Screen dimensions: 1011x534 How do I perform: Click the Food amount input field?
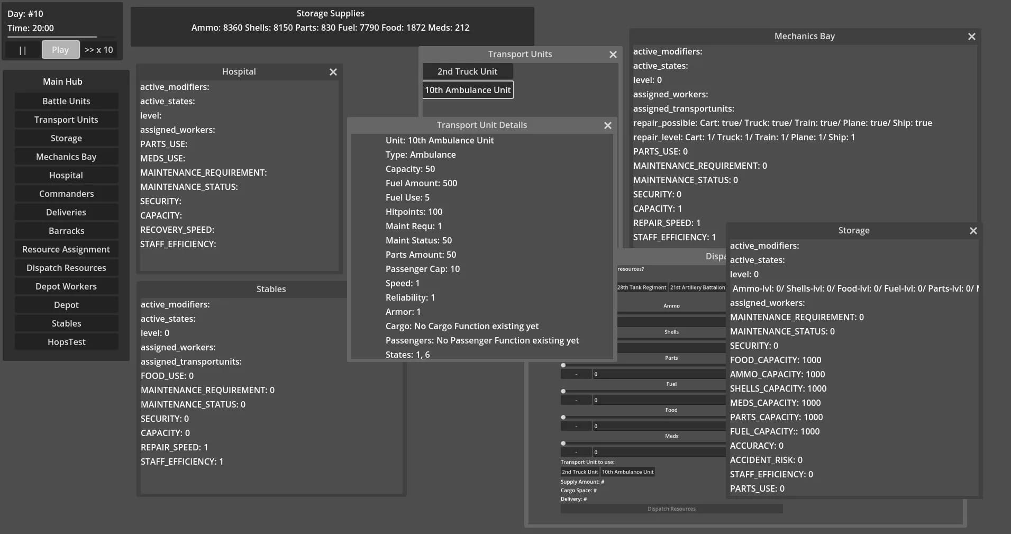tap(659, 426)
